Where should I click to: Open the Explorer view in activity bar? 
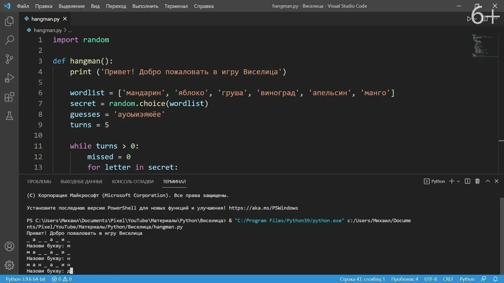click(x=9, y=21)
